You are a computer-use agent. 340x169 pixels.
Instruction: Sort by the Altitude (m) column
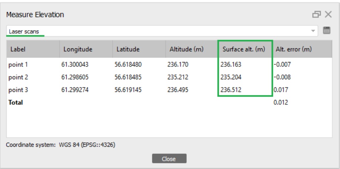coord(186,49)
